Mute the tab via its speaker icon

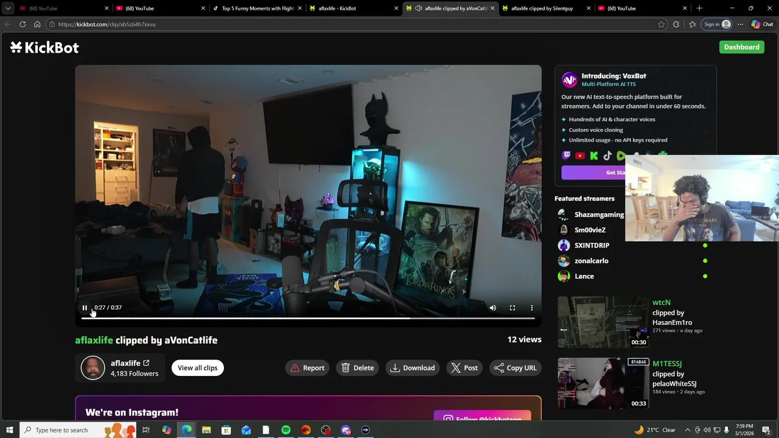[418, 9]
